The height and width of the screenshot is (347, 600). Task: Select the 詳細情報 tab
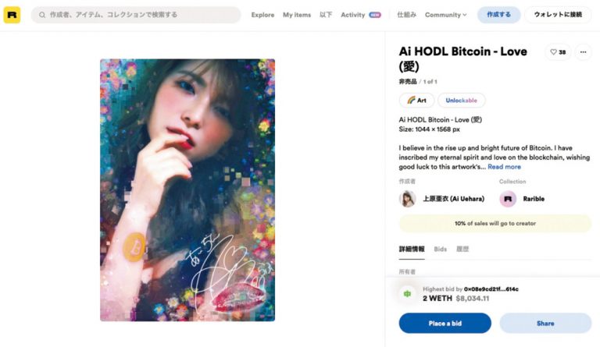pos(411,249)
